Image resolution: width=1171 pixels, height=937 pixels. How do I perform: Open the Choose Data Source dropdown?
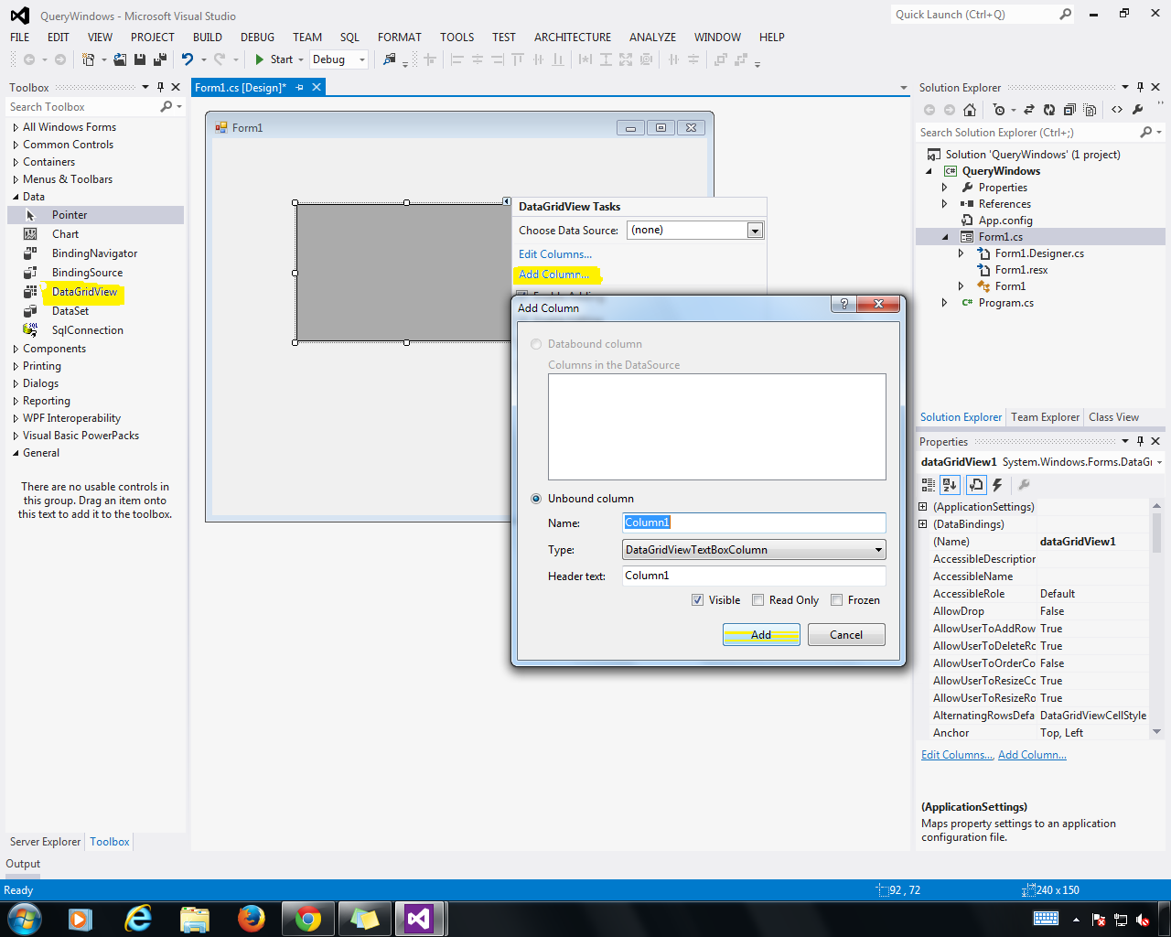pos(755,230)
